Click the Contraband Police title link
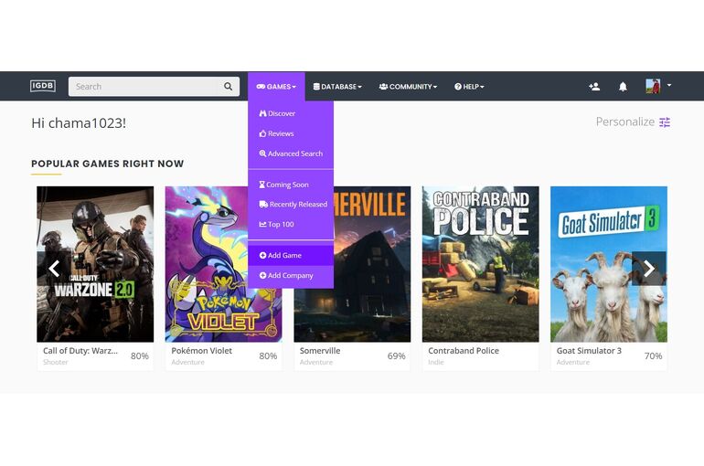This screenshot has height=466, width=704. [464, 351]
